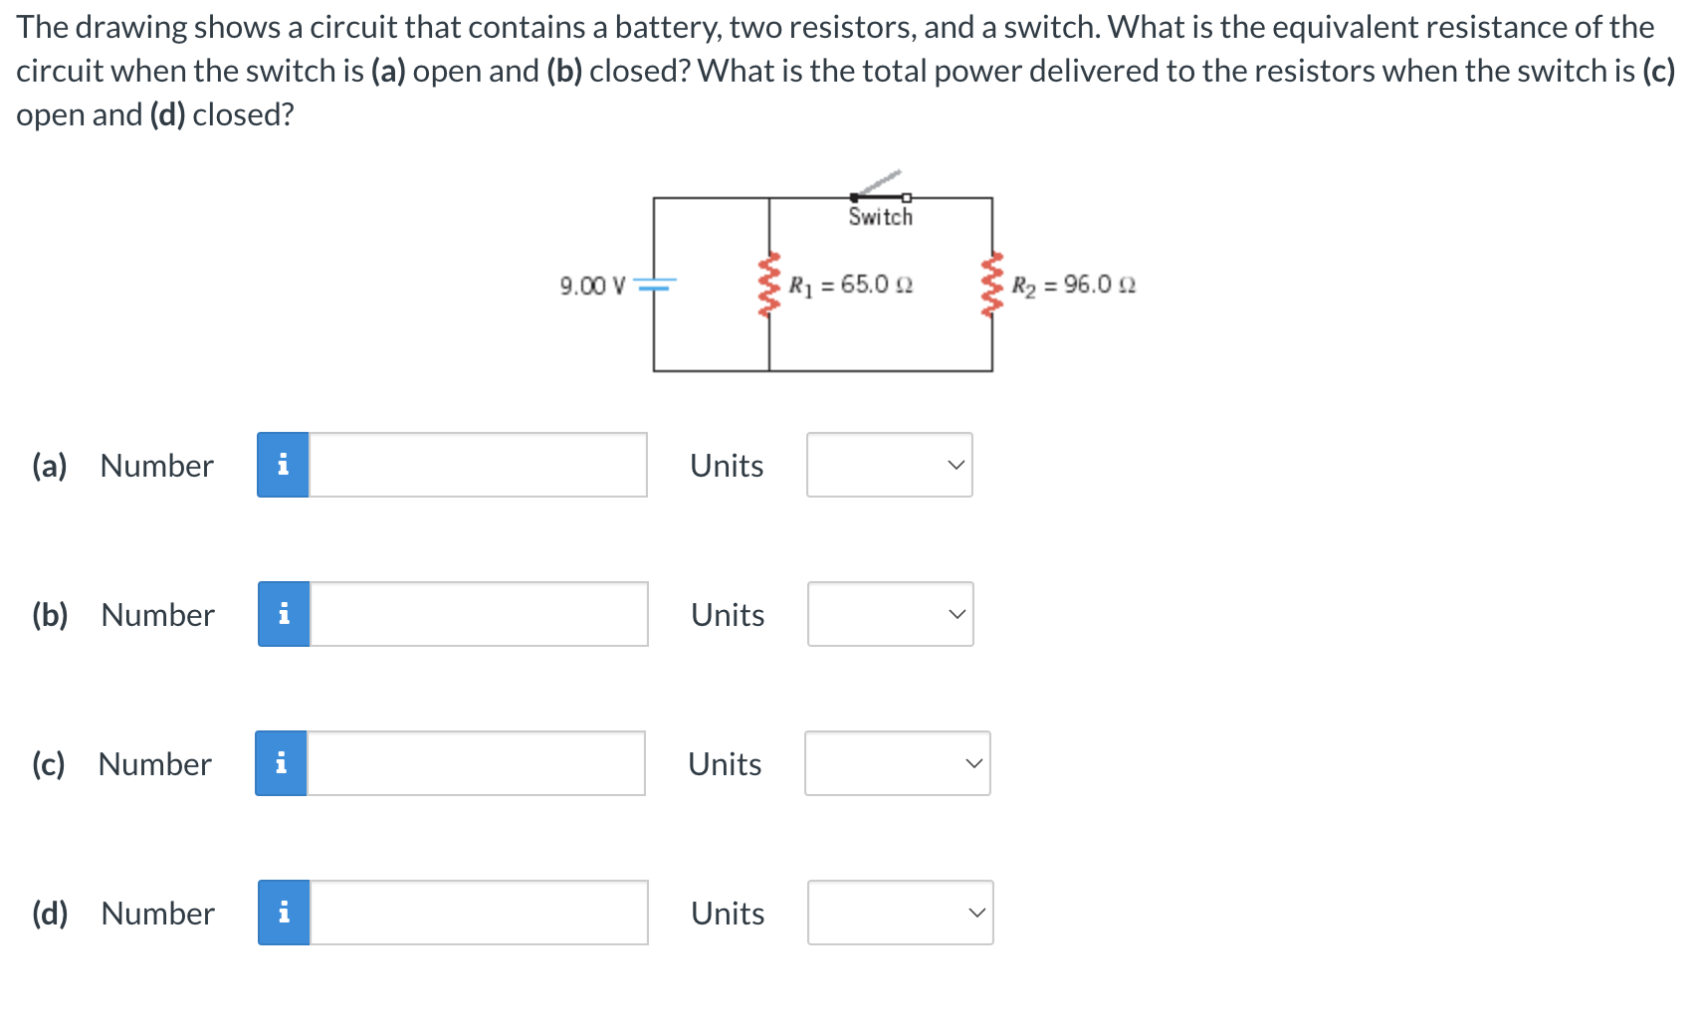1700x1021 pixels.
Task: Click the R2 = 96.0 Ω resistor label
Action: 1074,286
